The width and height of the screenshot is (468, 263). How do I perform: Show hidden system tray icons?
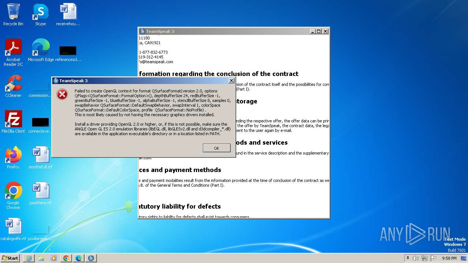point(408,258)
